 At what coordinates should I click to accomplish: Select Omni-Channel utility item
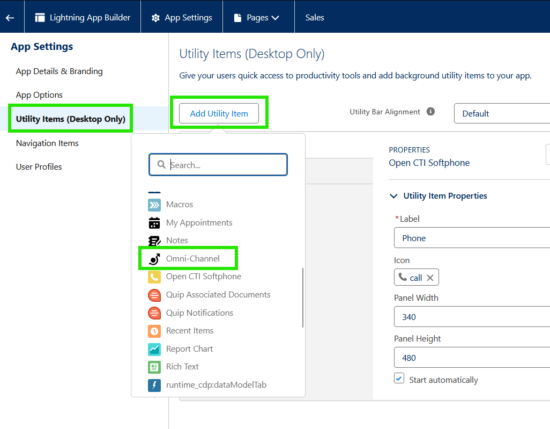193,259
